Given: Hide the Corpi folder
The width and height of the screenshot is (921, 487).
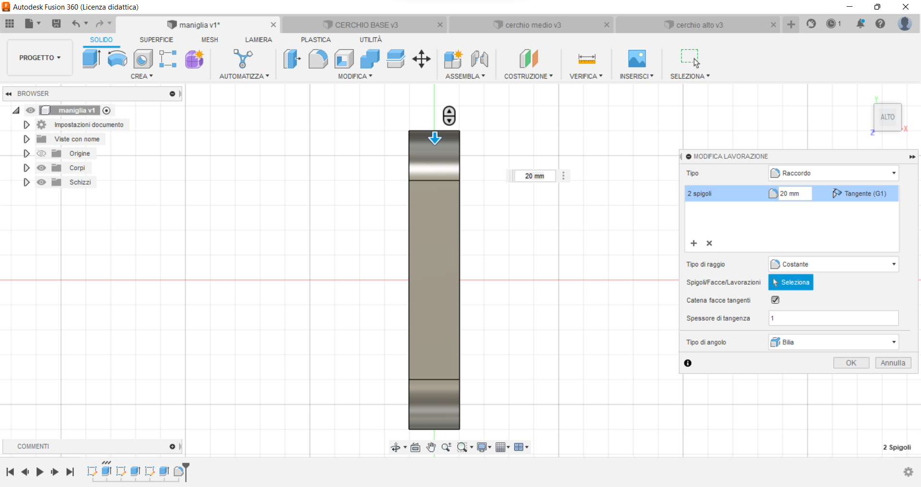Looking at the screenshot, I should 42,168.
